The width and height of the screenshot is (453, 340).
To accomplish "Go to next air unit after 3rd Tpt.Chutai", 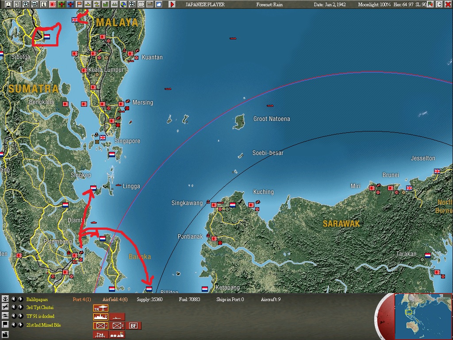I will click(x=20, y=307).
